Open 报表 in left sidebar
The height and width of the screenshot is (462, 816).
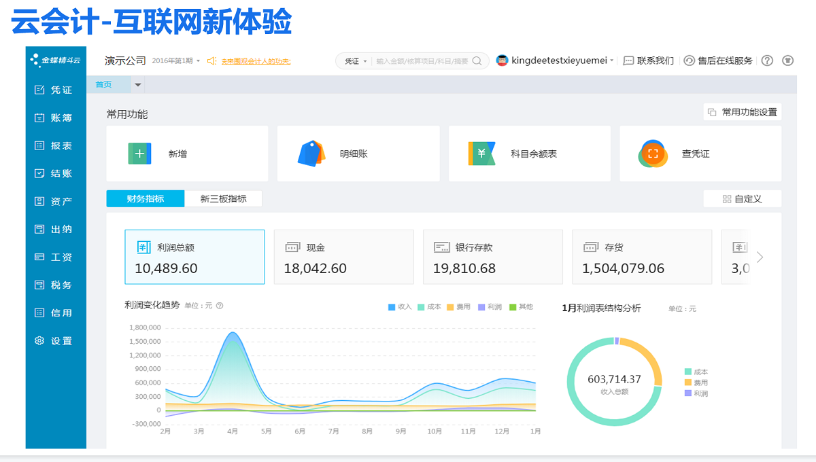pyautogui.click(x=55, y=145)
